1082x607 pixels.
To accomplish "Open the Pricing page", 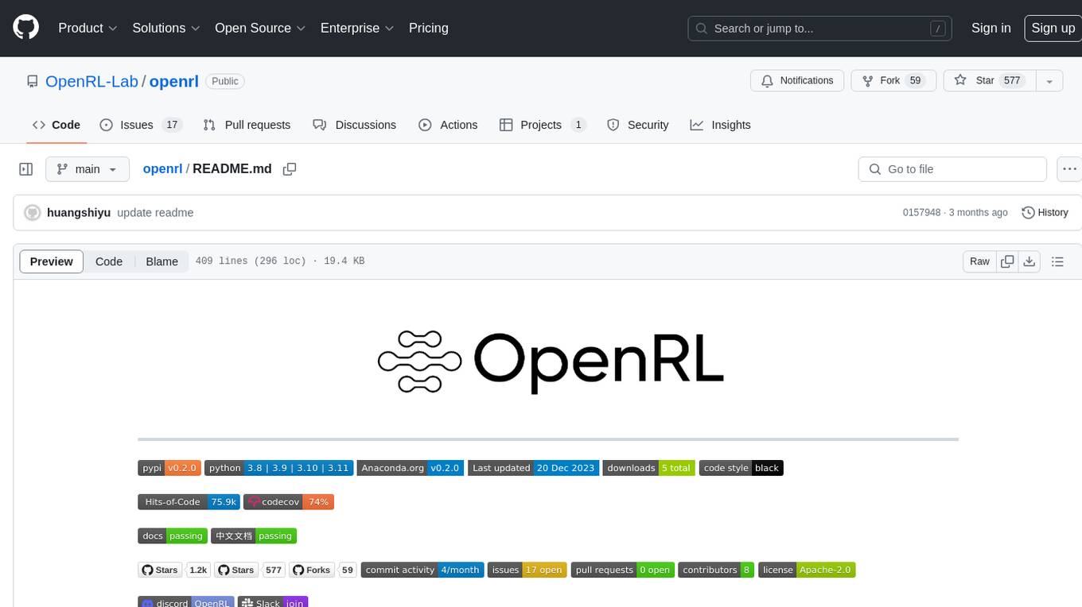I will 429,28.
